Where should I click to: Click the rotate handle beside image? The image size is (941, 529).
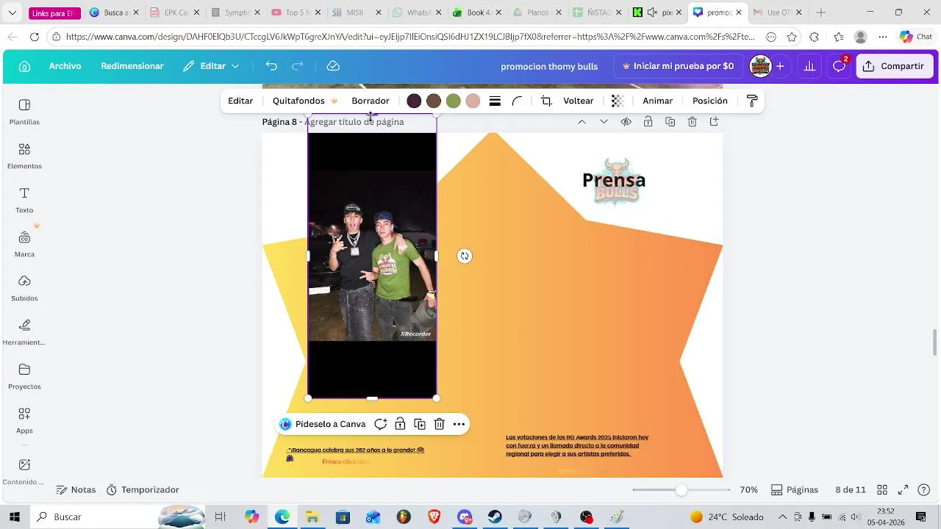pyautogui.click(x=464, y=256)
